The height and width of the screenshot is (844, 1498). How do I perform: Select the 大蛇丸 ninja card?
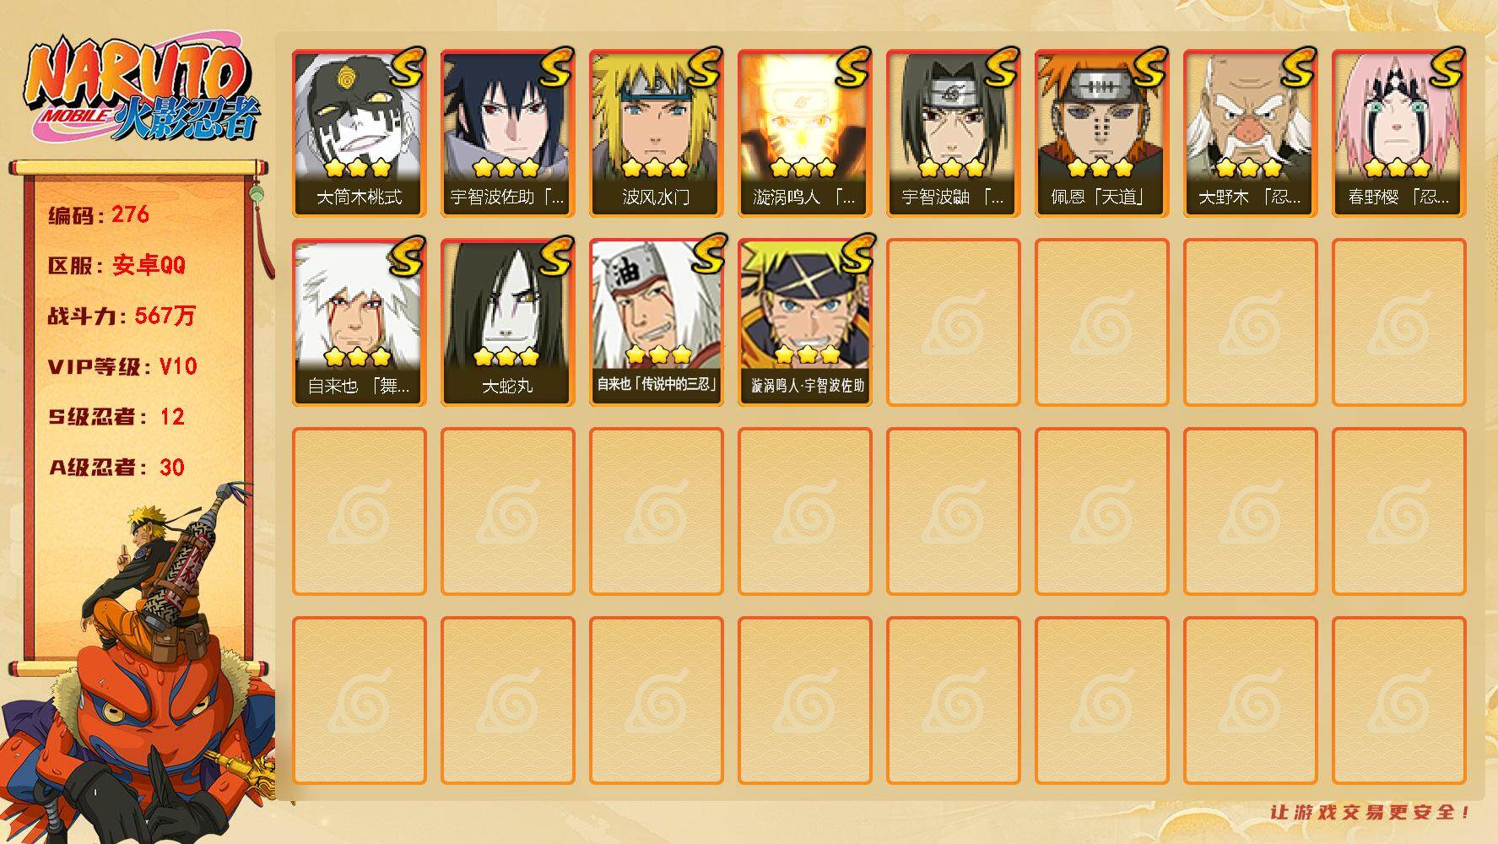[507, 322]
